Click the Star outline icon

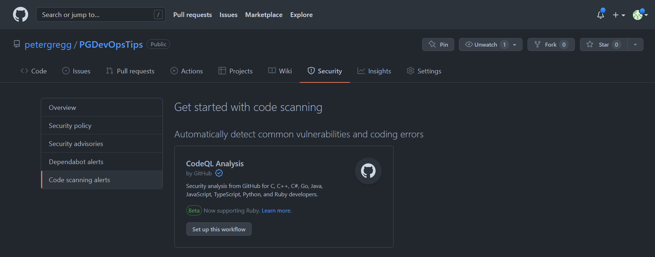tap(590, 44)
